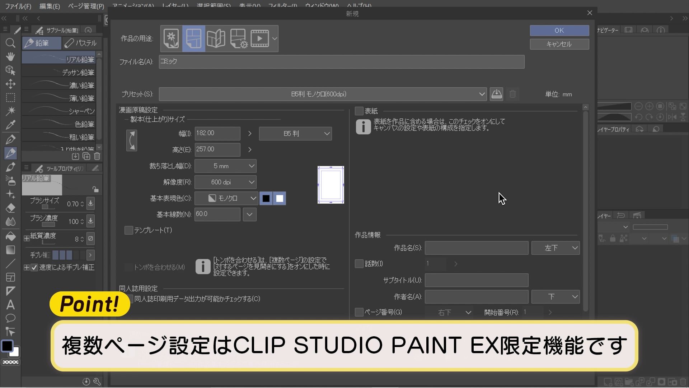689x388 pixels.
Task: Select the Text tool (A icon)
Action: [10, 305]
